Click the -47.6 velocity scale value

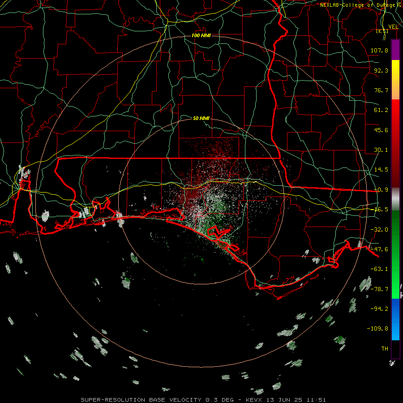(x=379, y=249)
